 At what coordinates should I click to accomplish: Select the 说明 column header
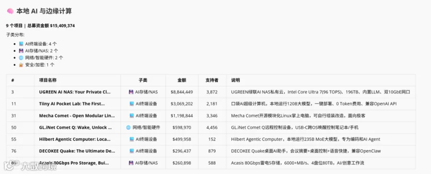tap(235, 80)
